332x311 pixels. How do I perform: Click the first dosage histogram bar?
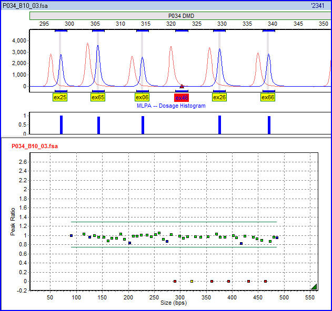click(61, 125)
